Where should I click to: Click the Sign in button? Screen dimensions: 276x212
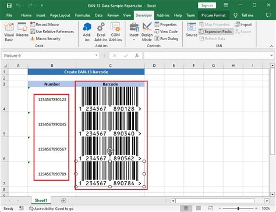coord(207,5)
